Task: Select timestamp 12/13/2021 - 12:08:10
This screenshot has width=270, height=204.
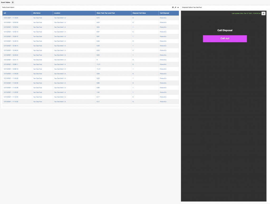Action: (x=11, y=69)
